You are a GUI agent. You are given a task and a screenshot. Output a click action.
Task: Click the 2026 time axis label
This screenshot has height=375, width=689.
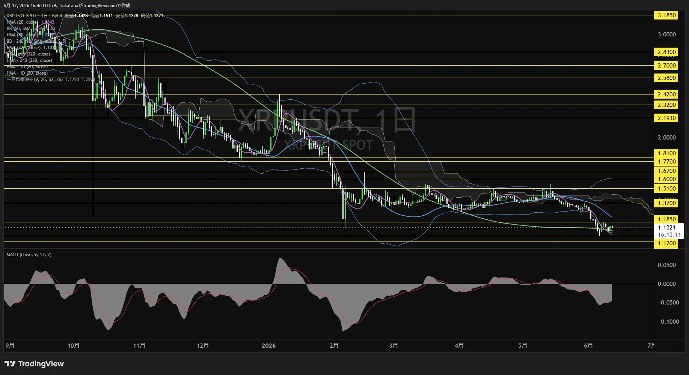tap(268, 345)
